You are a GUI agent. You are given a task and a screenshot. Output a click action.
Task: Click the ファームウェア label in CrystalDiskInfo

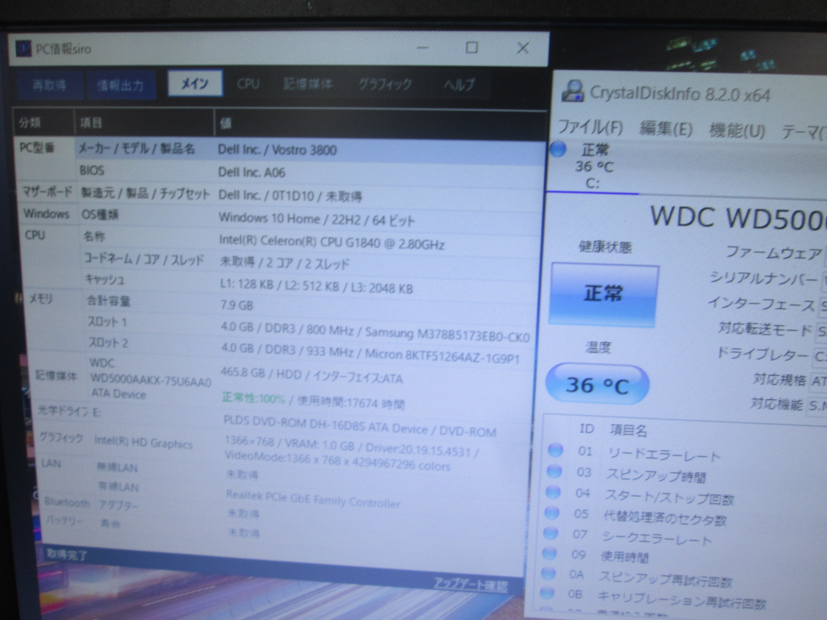point(773,252)
